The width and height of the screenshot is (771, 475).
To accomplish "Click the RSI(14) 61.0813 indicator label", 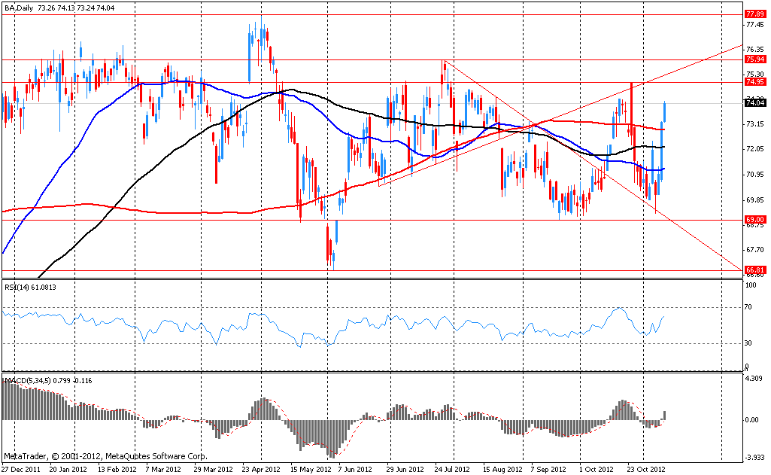I will pyautogui.click(x=29, y=287).
